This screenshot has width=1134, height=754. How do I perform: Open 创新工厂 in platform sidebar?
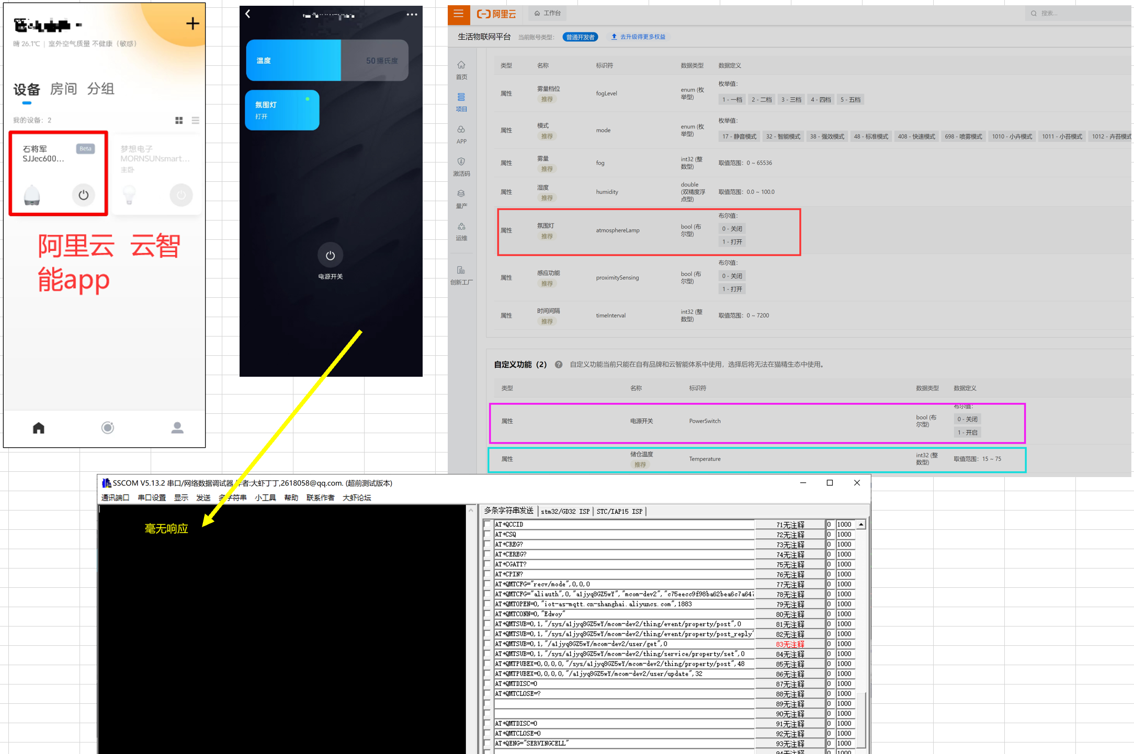click(461, 275)
